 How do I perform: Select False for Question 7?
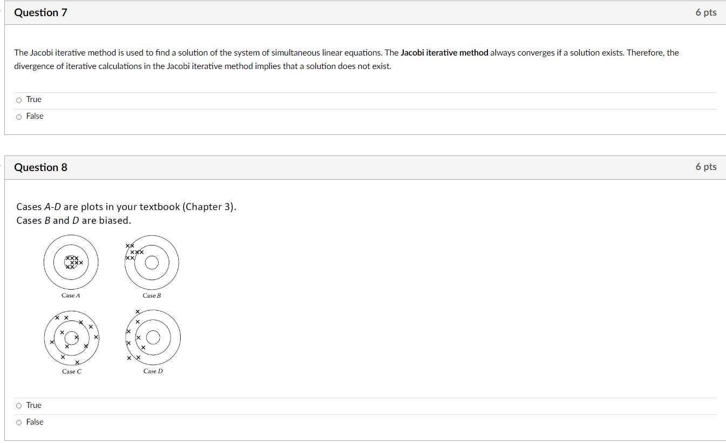(x=19, y=117)
